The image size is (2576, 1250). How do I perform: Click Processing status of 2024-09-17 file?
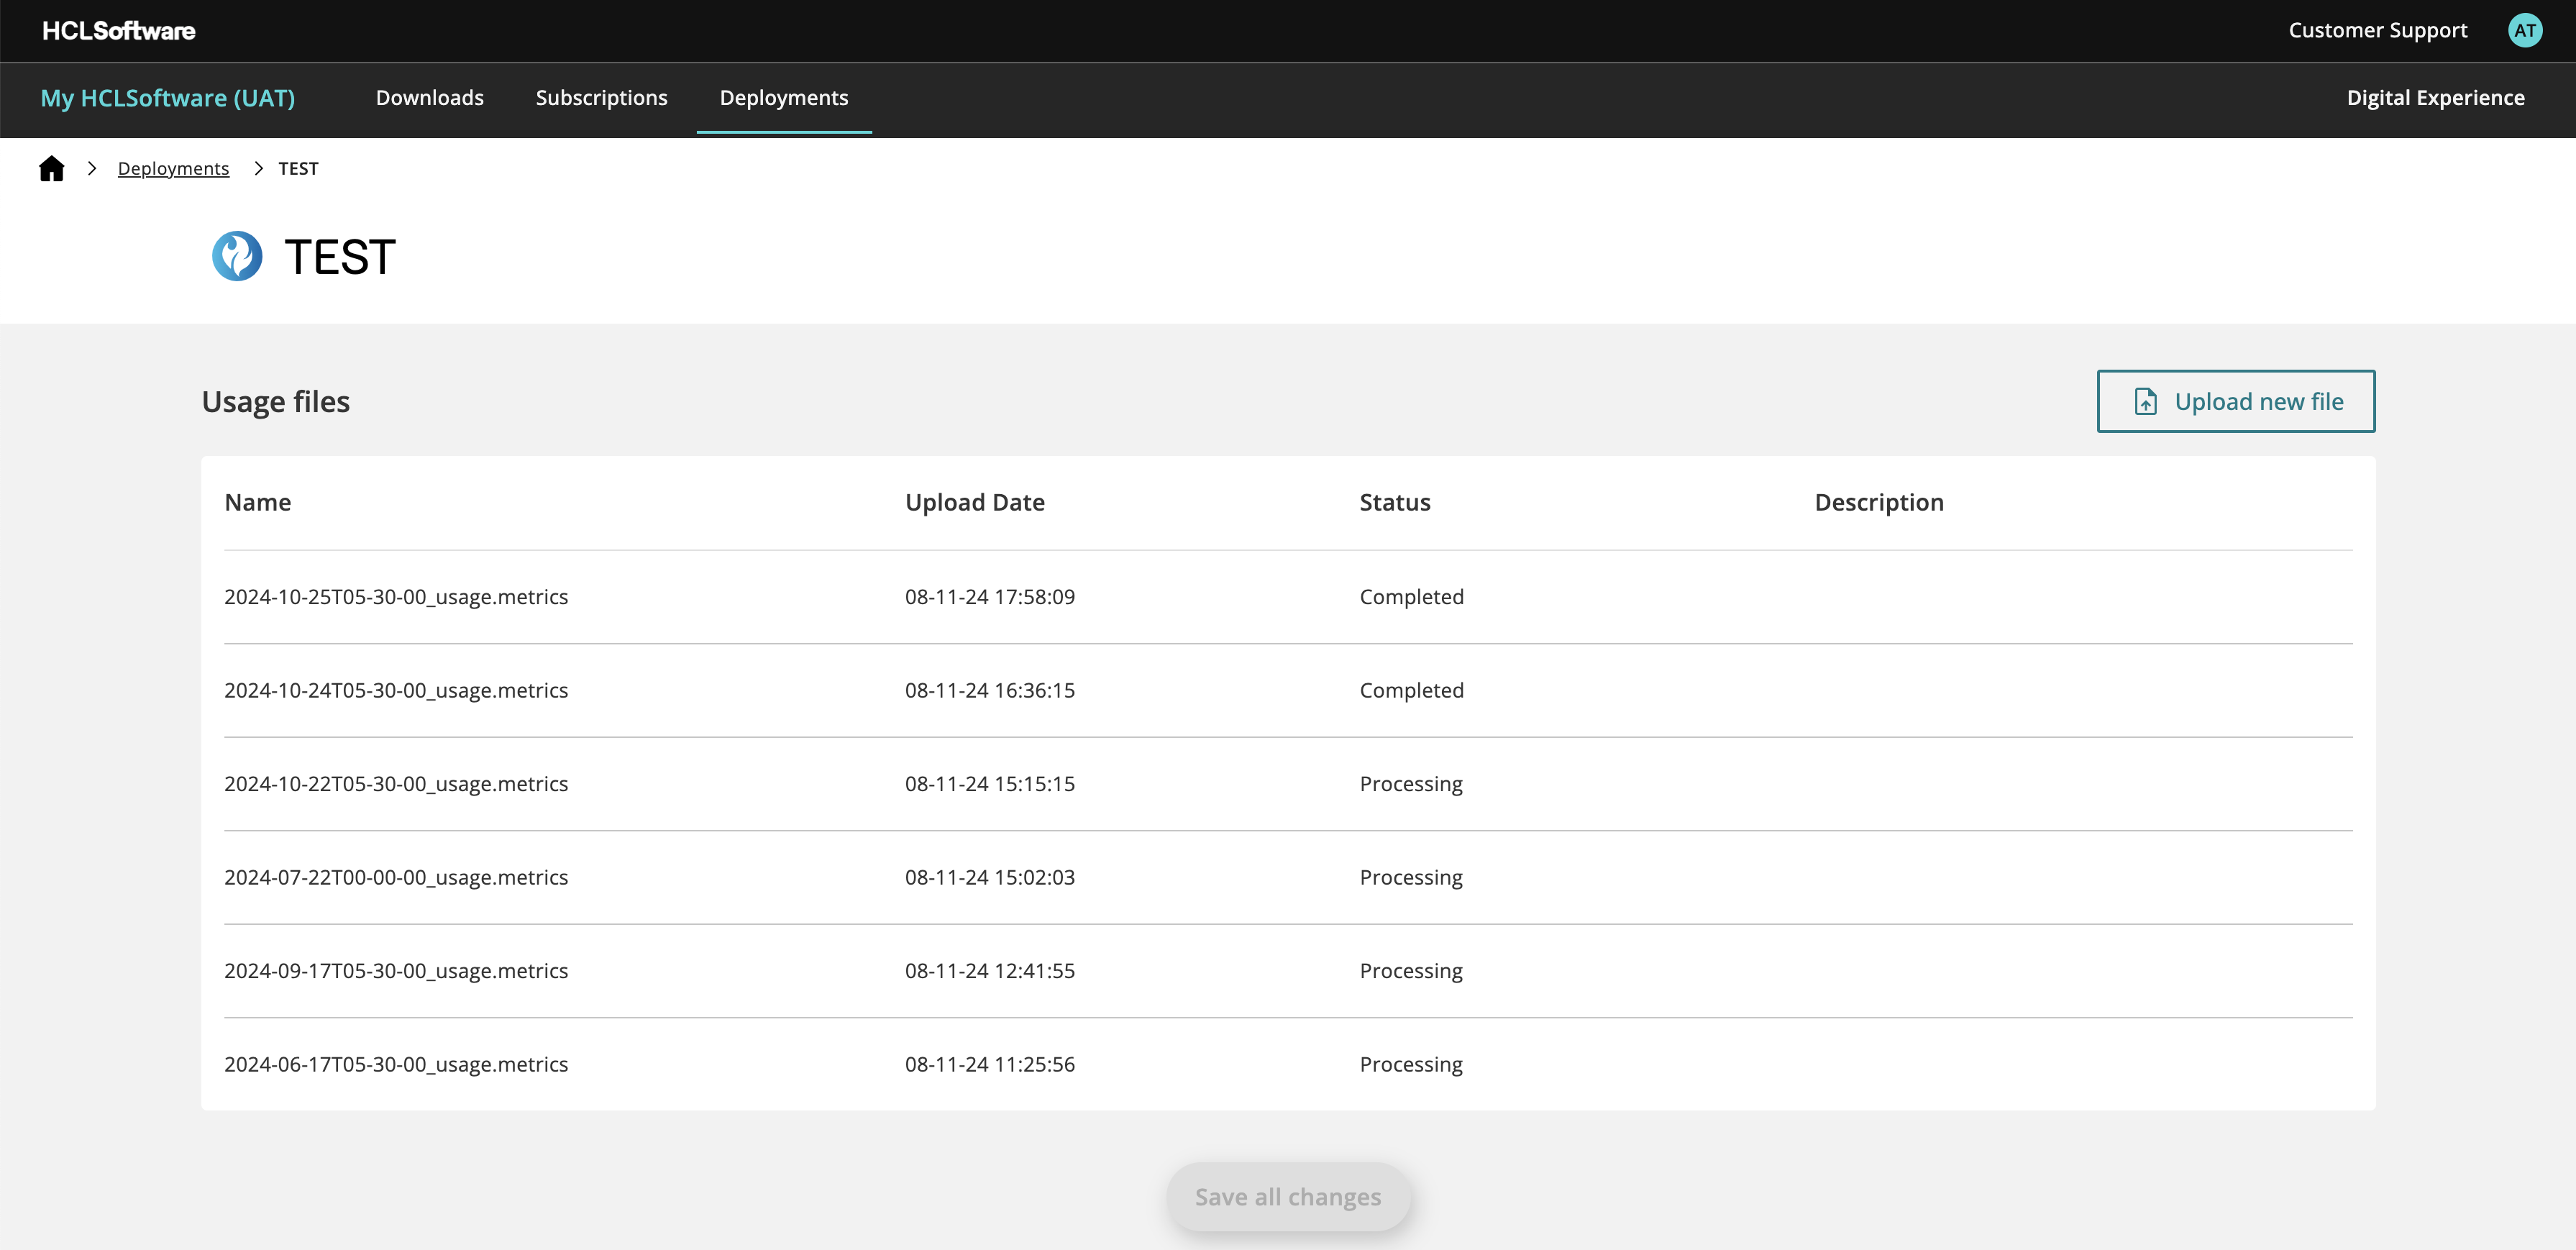click(x=1411, y=971)
